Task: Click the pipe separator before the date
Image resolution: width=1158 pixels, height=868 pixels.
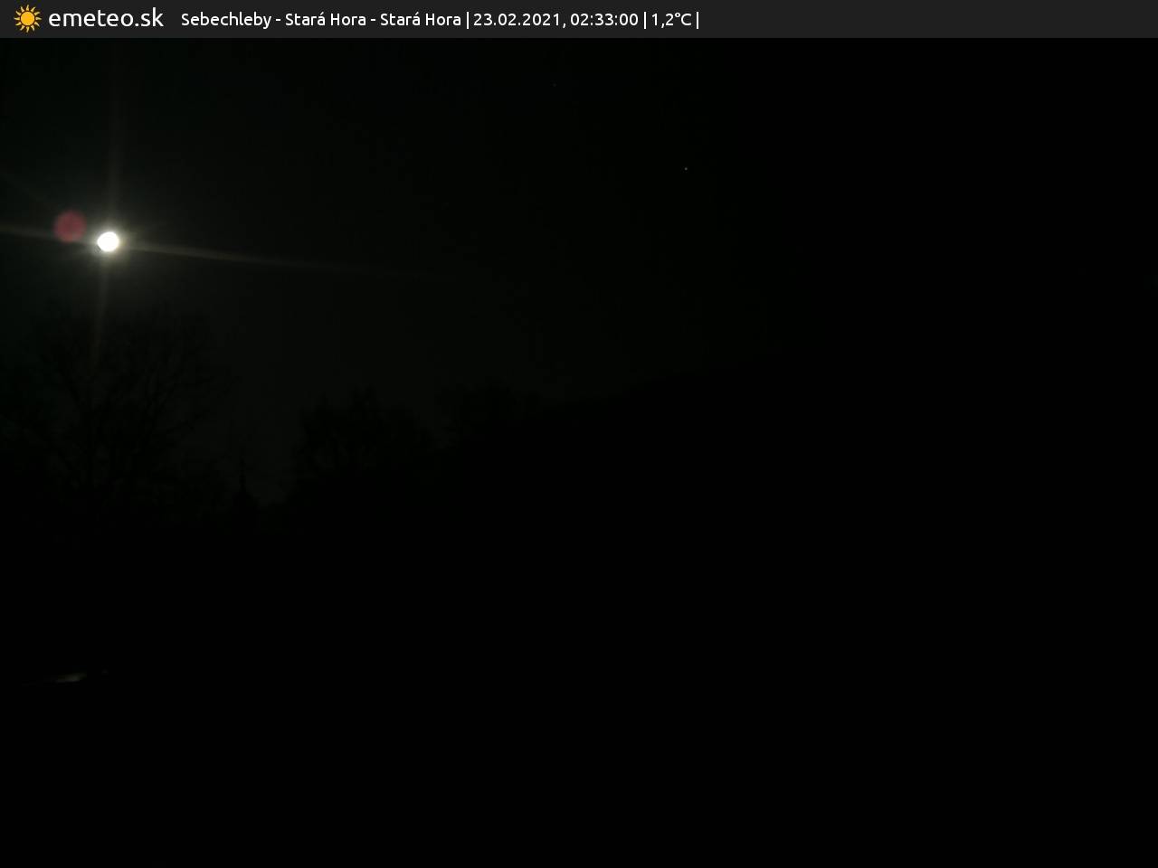Action: (x=467, y=20)
